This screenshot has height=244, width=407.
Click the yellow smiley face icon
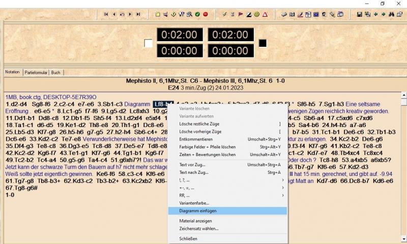257,14
